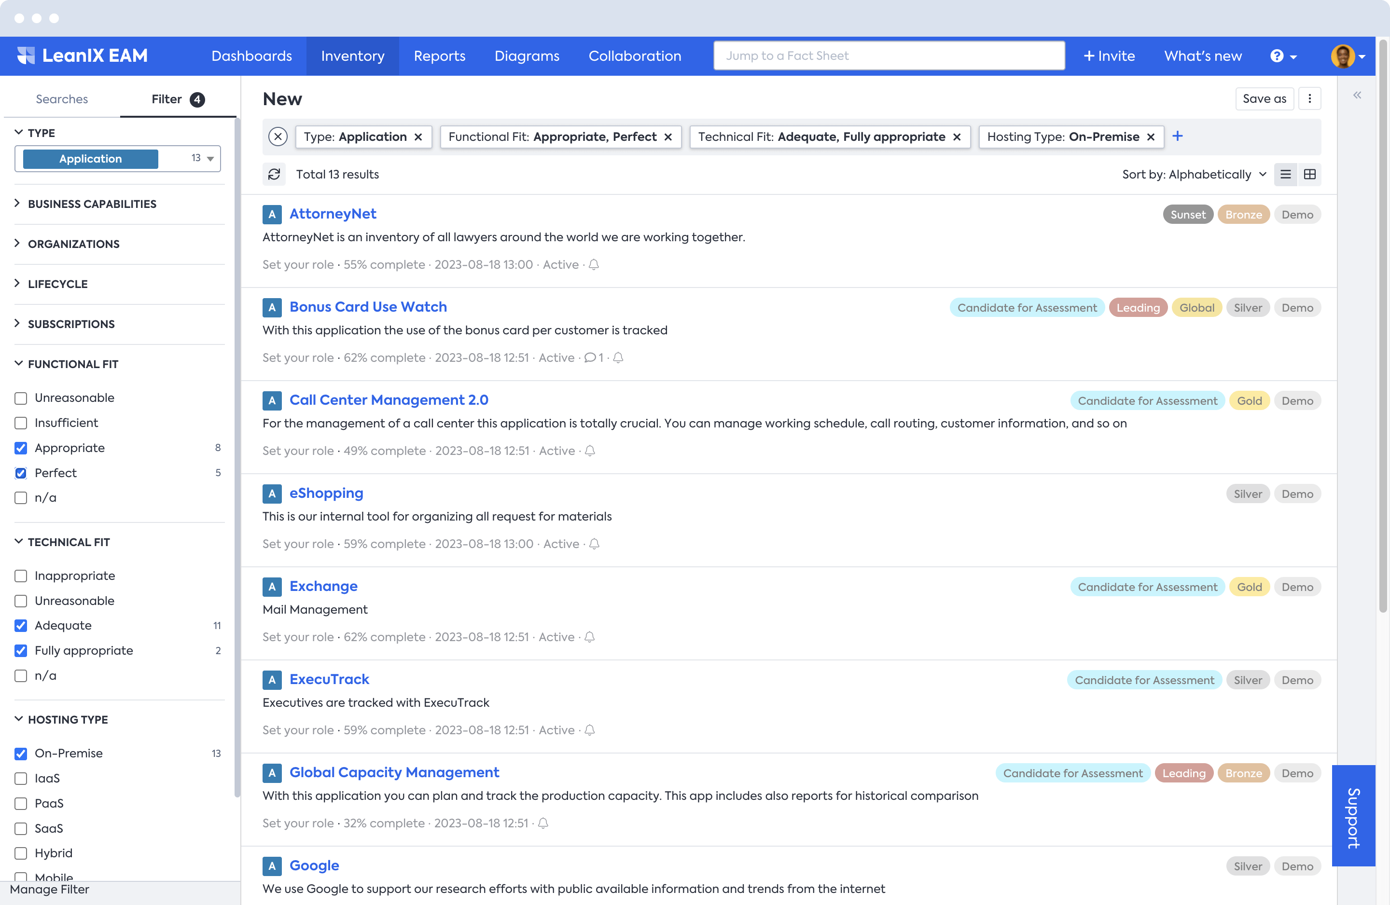Select list view icon
The height and width of the screenshot is (905, 1390).
1285,174
